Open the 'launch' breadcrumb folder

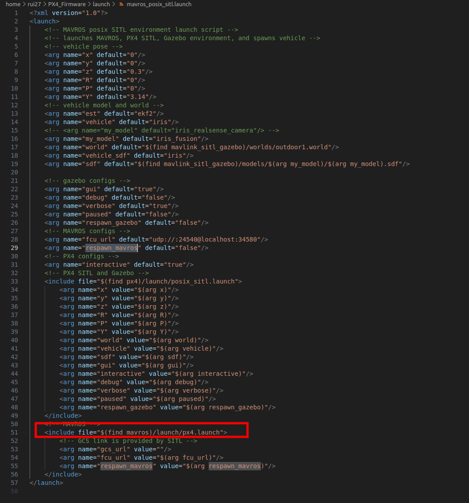(x=101, y=4)
